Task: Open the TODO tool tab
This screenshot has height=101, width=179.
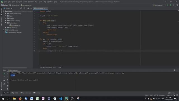Action: (x=15, y=93)
